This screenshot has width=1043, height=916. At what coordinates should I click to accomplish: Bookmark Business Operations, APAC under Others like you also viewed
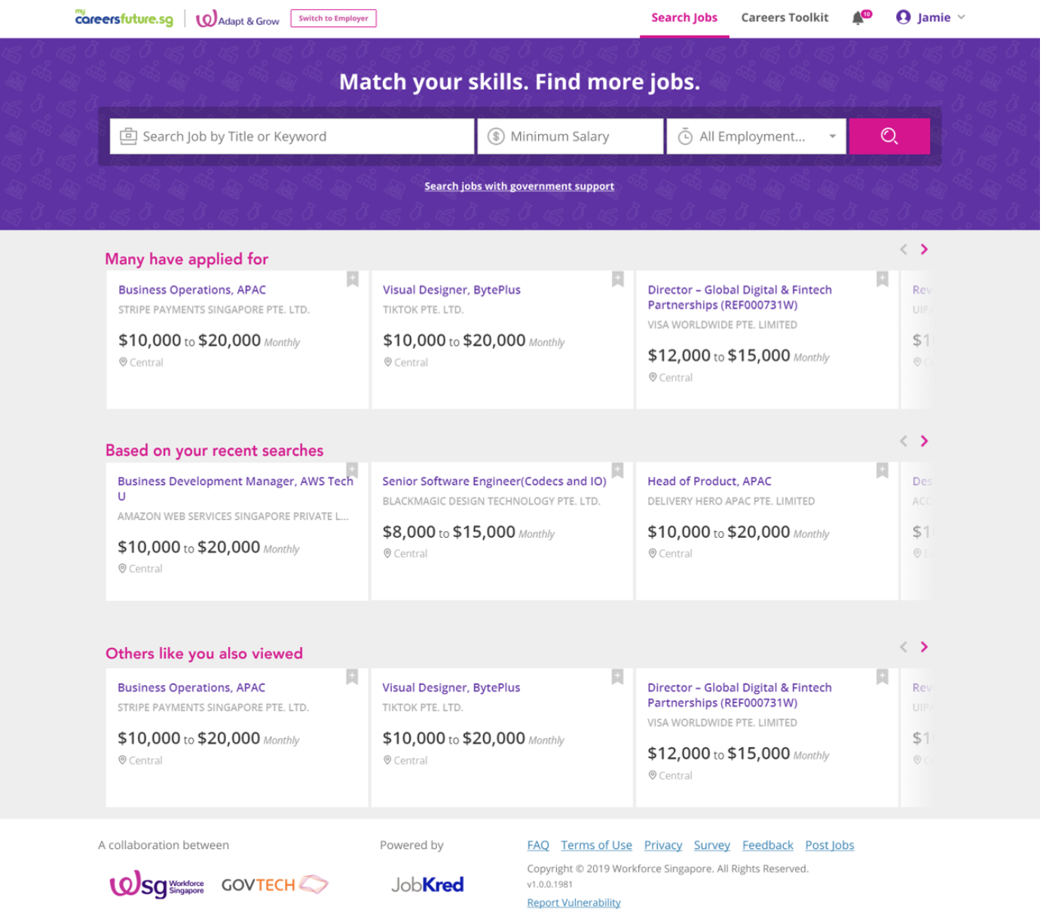353,678
